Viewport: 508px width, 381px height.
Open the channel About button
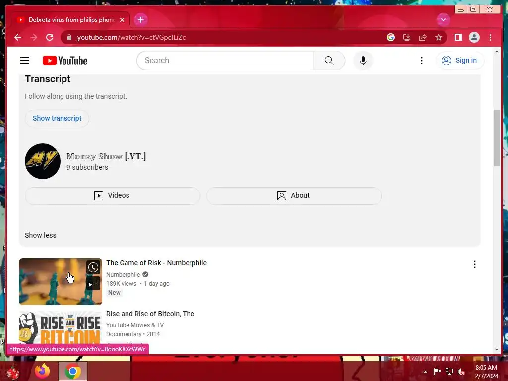click(294, 195)
